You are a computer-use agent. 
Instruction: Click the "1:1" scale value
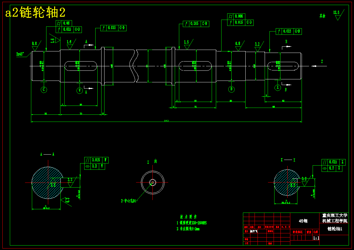click(x=316, y=238)
